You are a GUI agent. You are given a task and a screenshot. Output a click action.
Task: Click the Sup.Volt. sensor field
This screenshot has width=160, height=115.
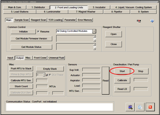click(91, 69)
